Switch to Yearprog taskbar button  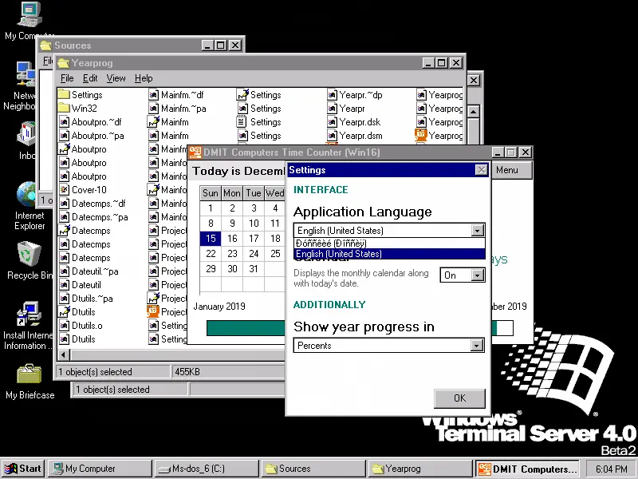pos(420,469)
